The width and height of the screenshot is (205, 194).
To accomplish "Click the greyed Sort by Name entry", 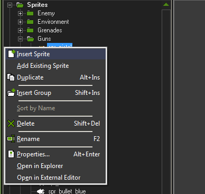I will 55,108.
